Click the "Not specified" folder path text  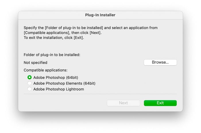pos(36,63)
